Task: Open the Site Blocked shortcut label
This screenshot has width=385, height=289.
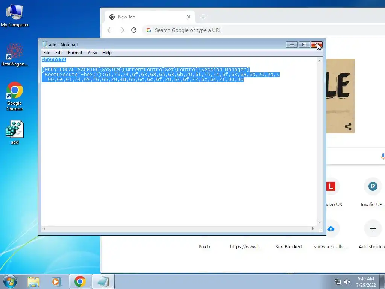Action: (288, 246)
